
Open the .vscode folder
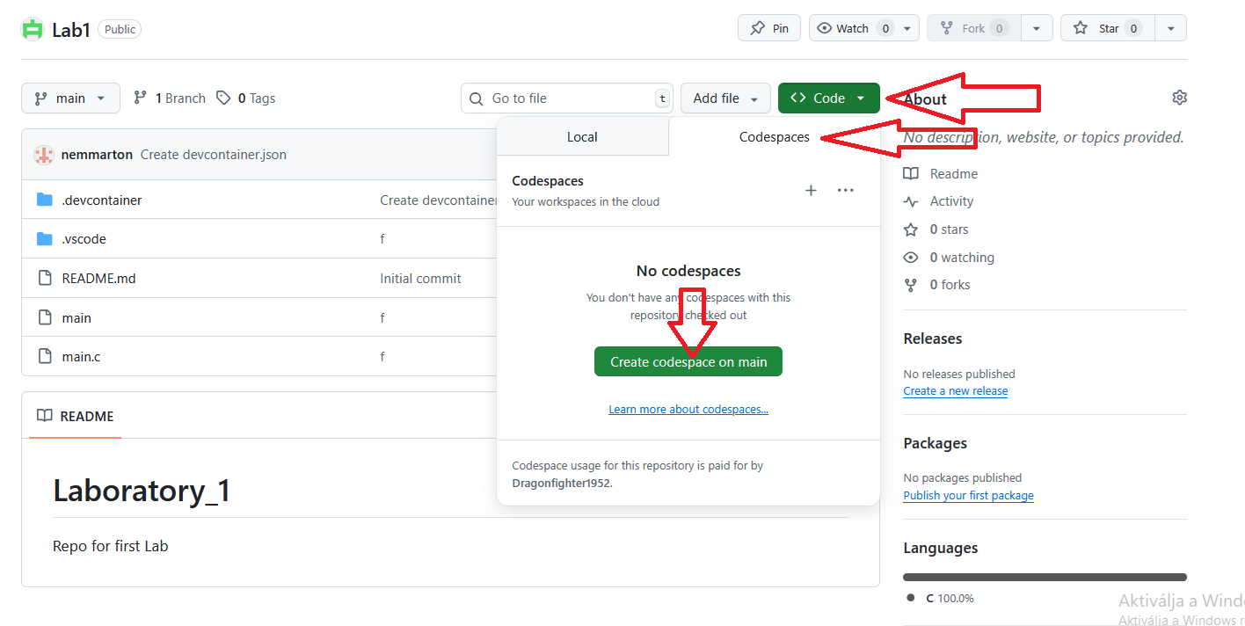tap(84, 239)
